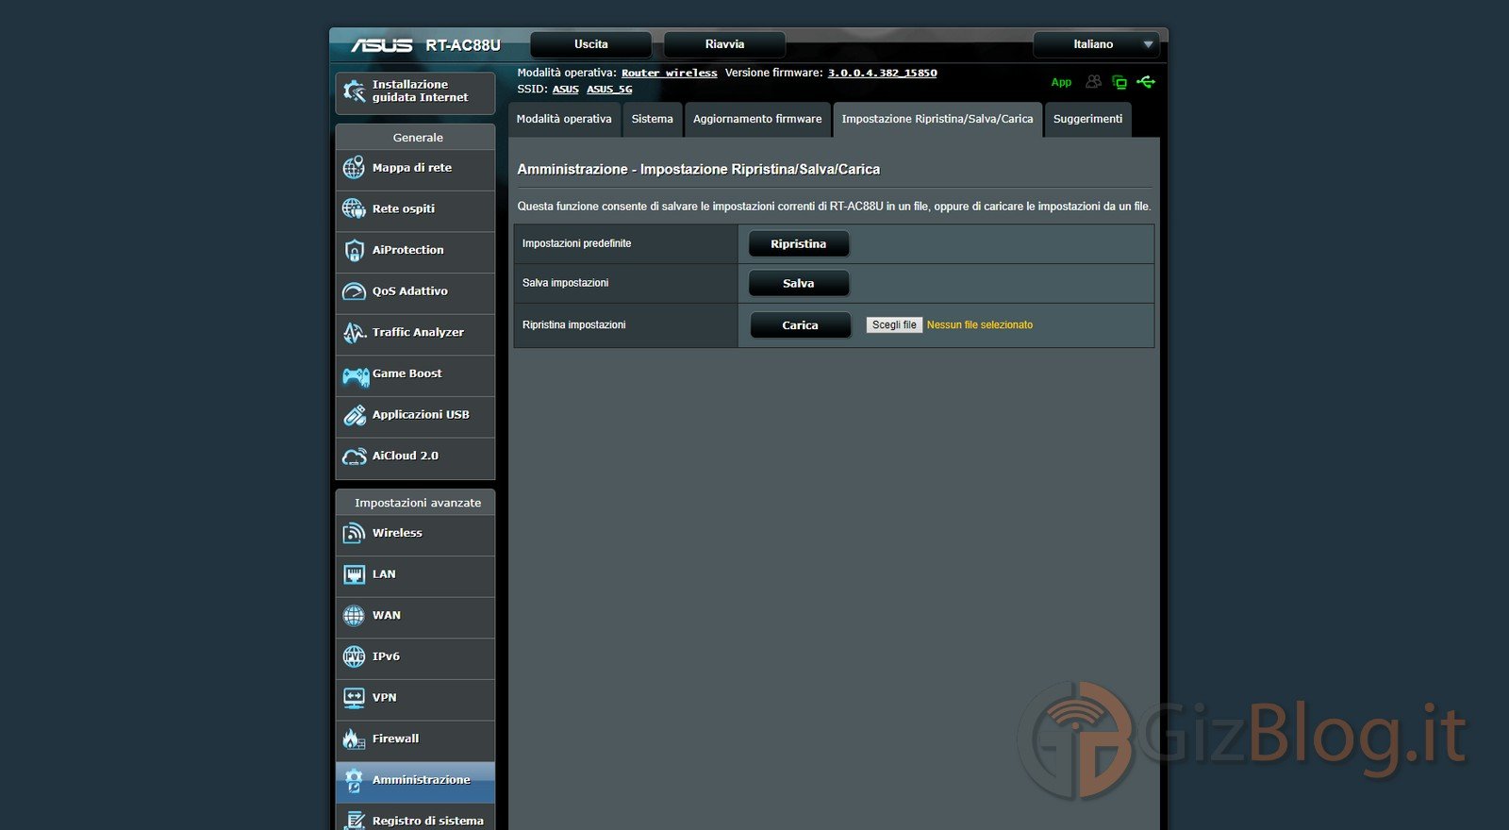
Task: Click the AiCloud 2.0 cloud icon
Action: click(355, 456)
